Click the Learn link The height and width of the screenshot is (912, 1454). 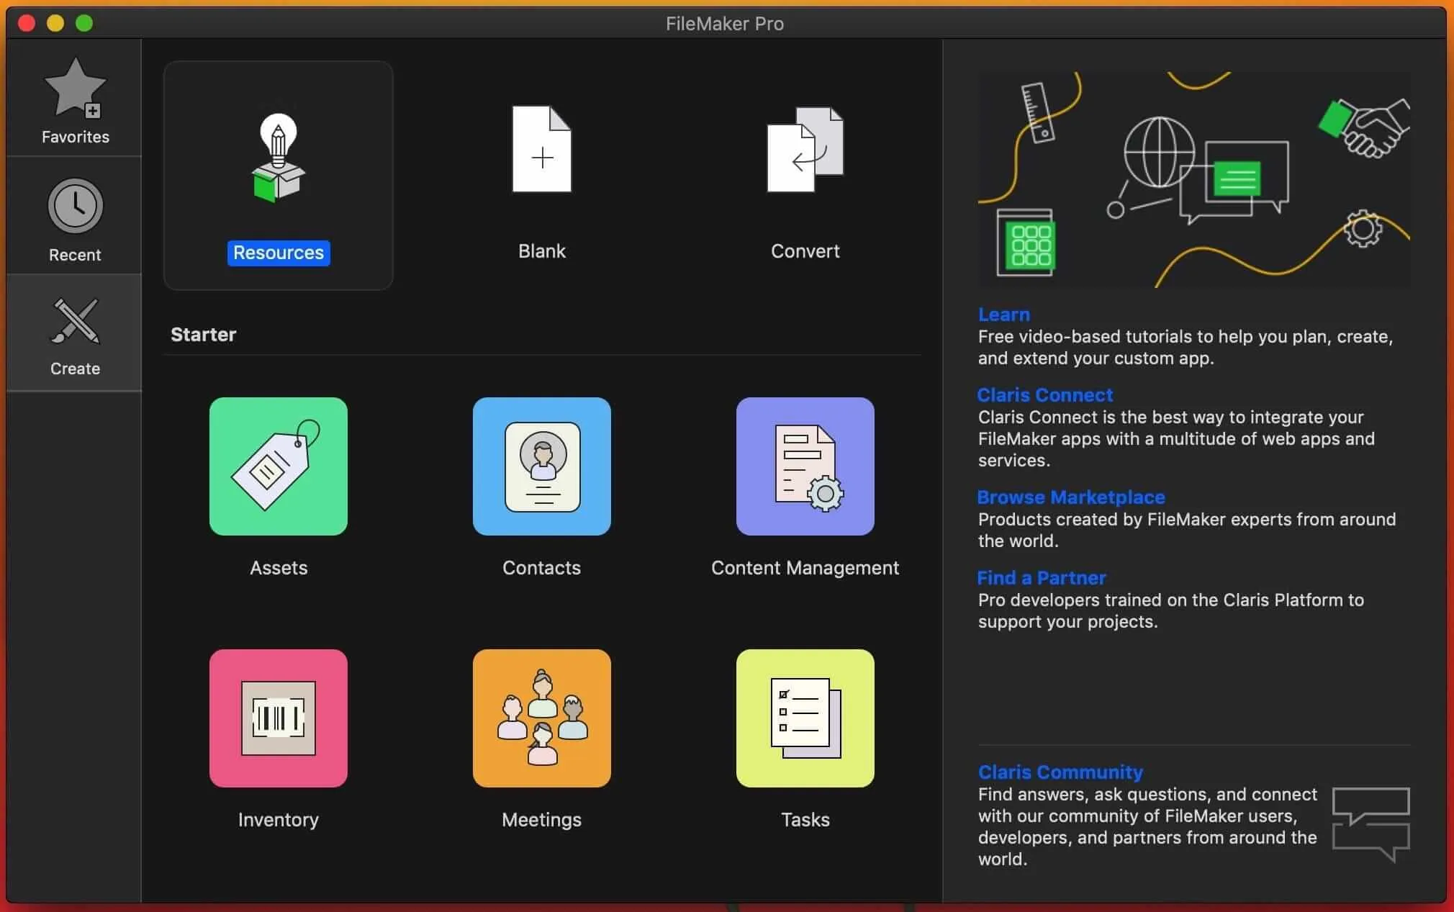pos(1003,314)
